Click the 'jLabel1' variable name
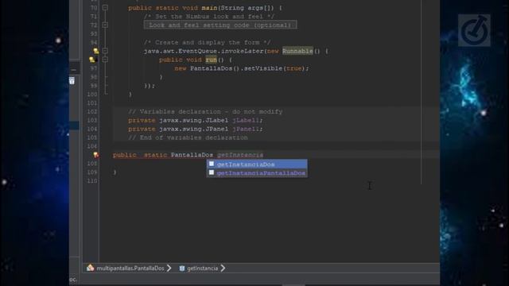Screen dimensions: 509x286 coord(246,120)
